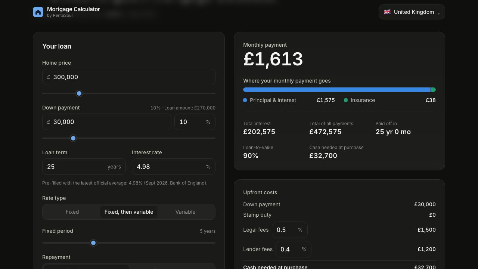
Task: Click the UK flag icon
Action: (387, 12)
